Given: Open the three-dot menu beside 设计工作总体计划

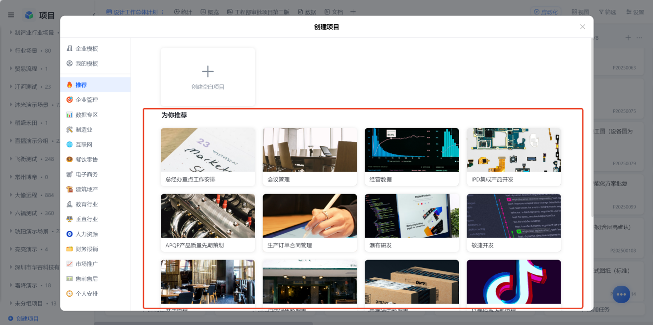Looking at the screenshot, I should 162,12.
